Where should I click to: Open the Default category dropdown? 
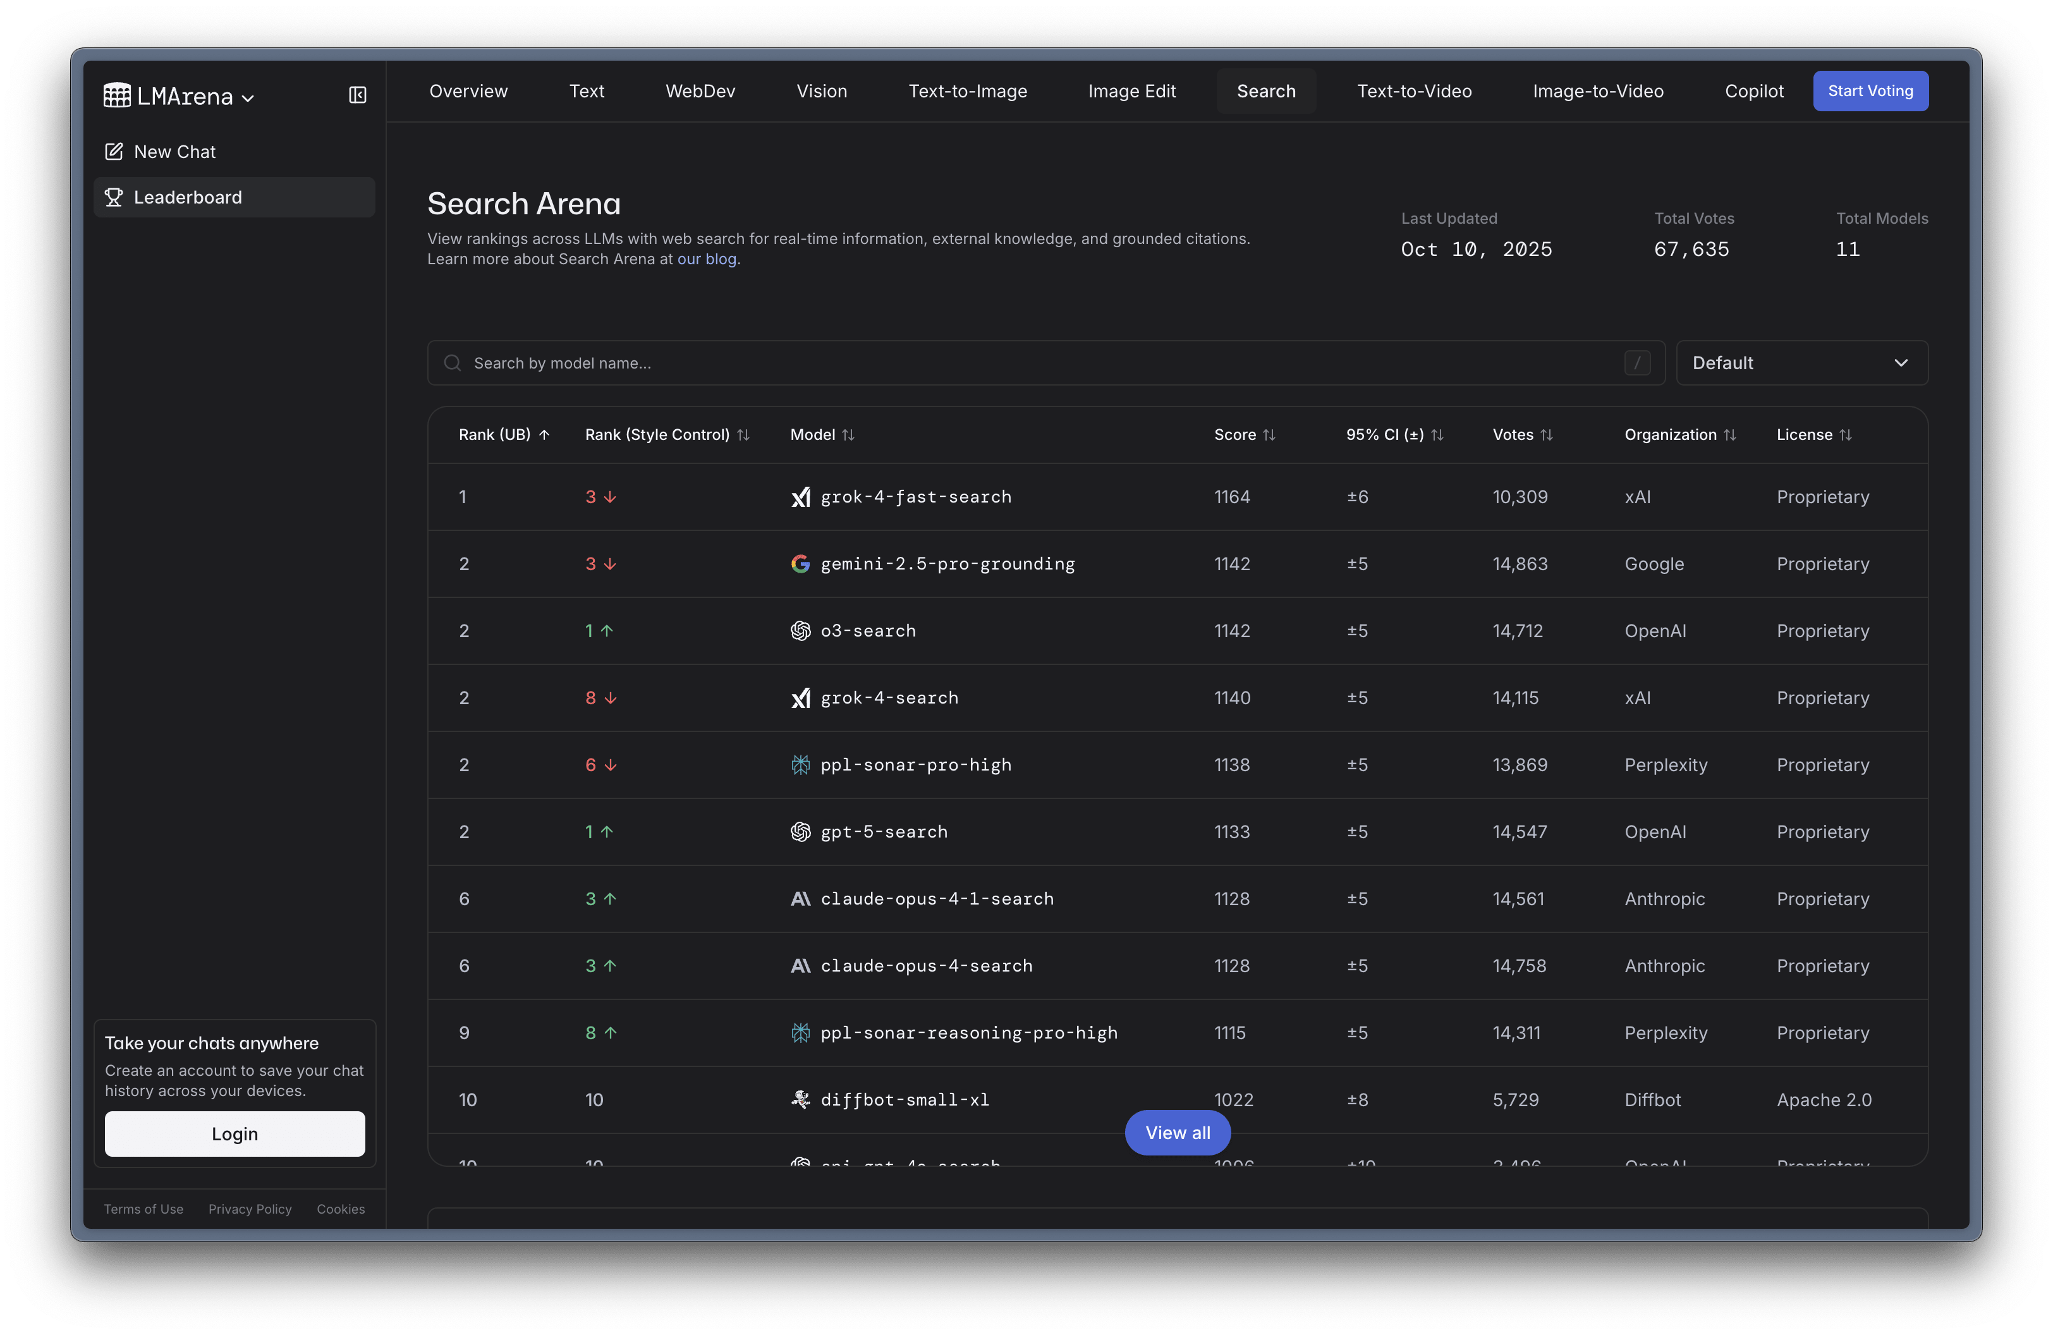click(x=1801, y=363)
